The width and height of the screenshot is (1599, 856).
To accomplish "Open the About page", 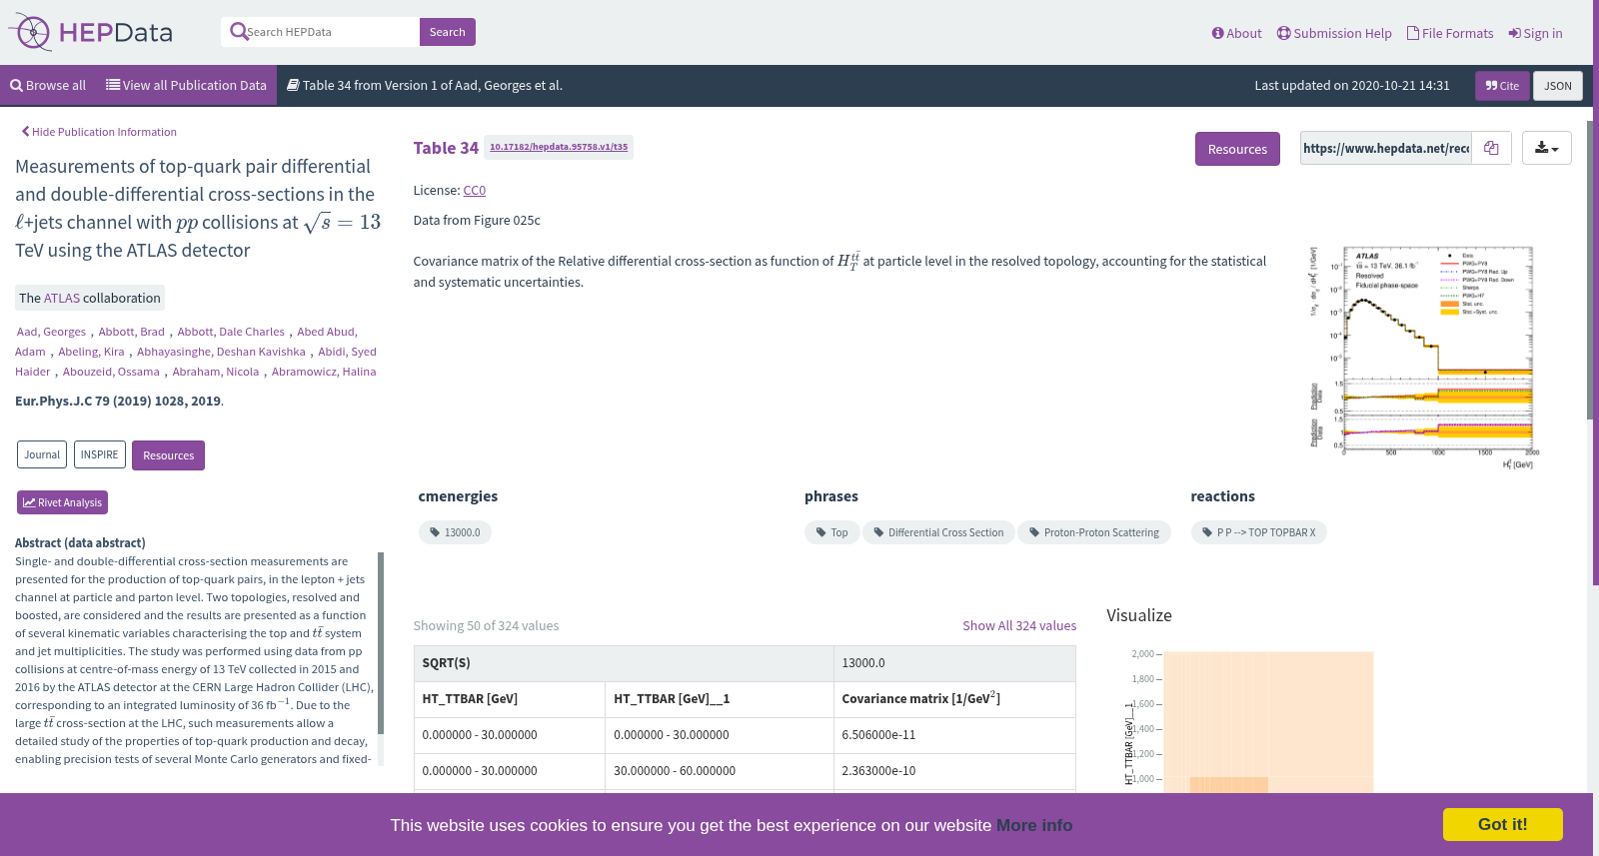I will point(1236,33).
